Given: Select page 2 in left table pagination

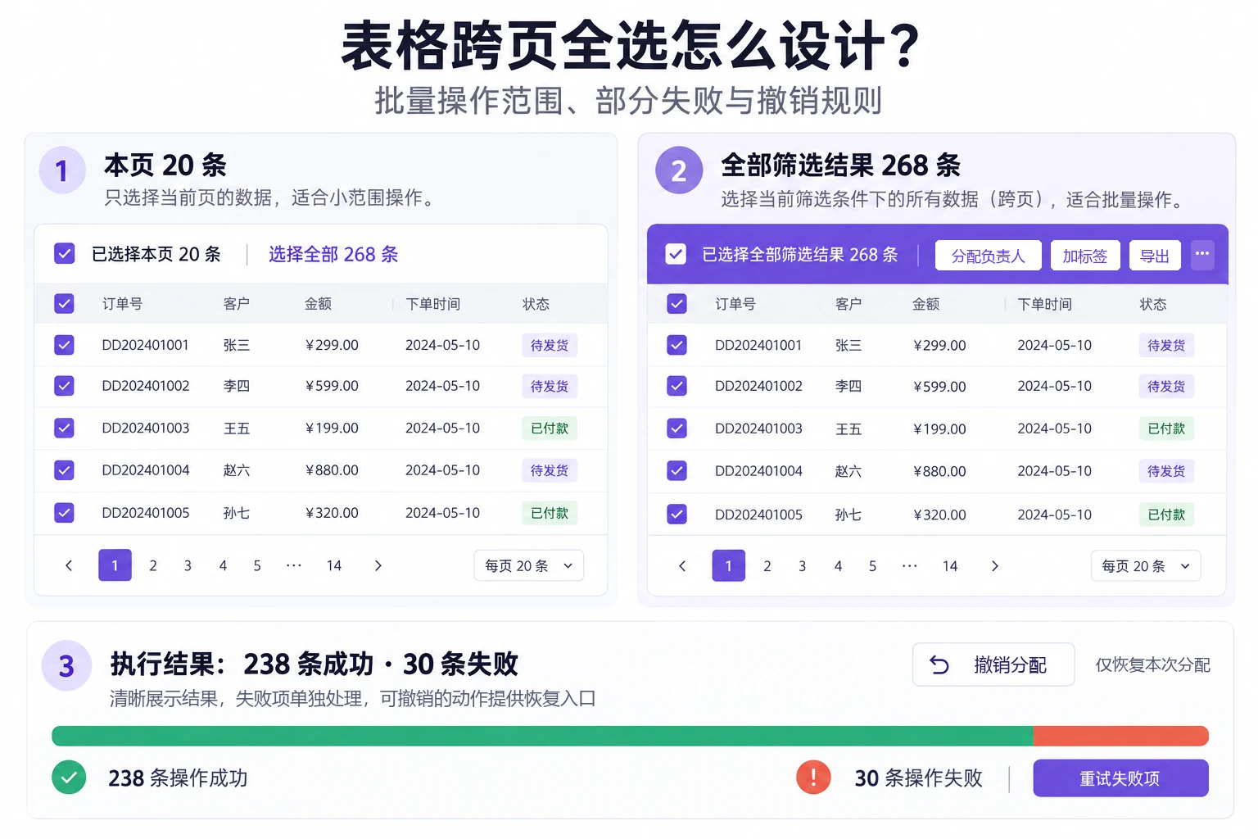Looking at the screenshot, I should (153, 565).
